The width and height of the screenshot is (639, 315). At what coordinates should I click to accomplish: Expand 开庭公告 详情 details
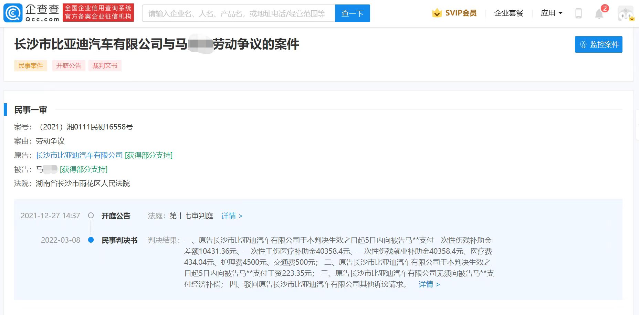point(232,216)
